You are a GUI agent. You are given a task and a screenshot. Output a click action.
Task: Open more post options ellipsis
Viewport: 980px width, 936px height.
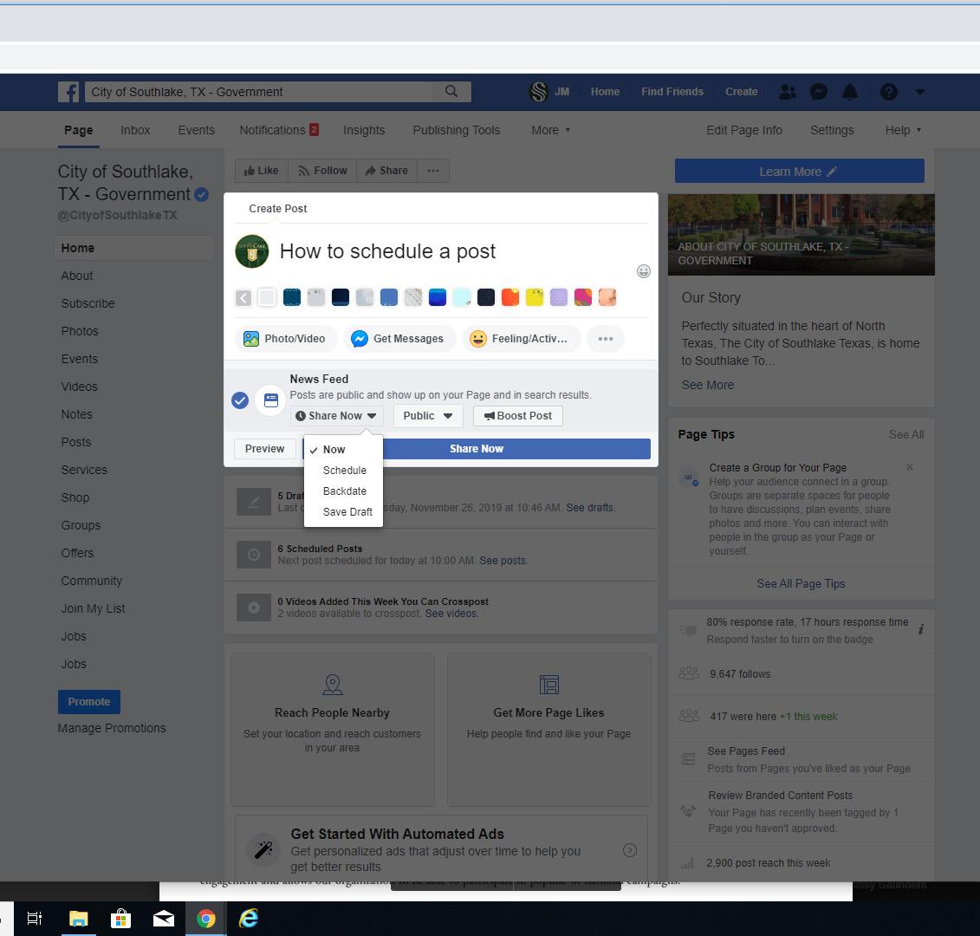pos(605,339)
